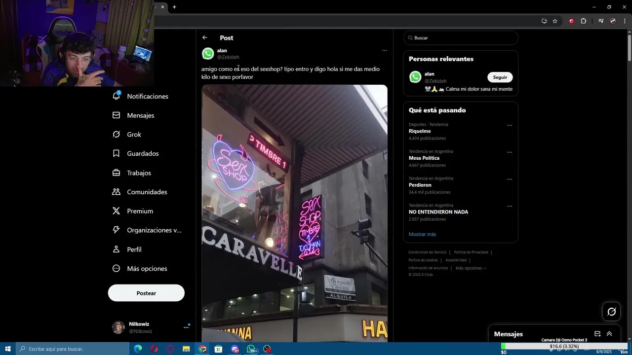Select Trabajos in the sidebar menu

pyautogui.click(x=139, y=173)
